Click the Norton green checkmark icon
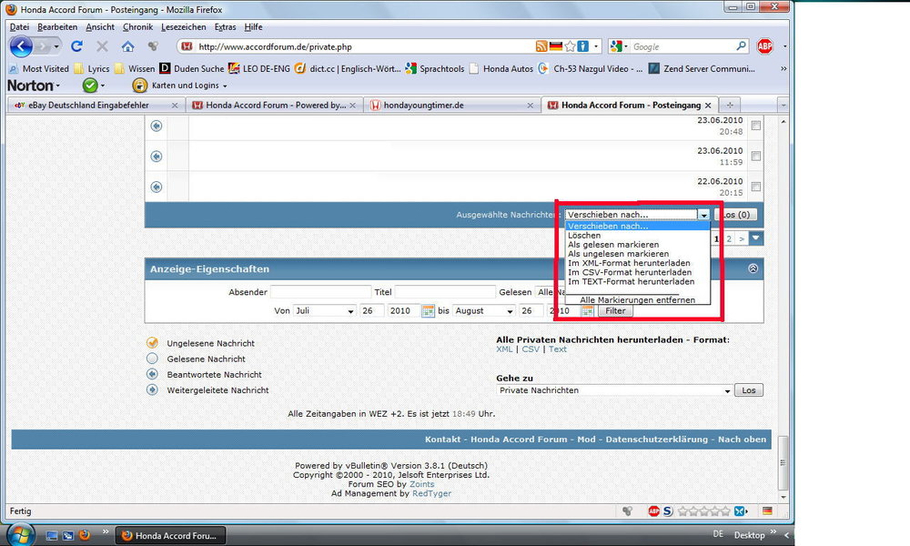 pyautogui.click(x=90, y=86)
